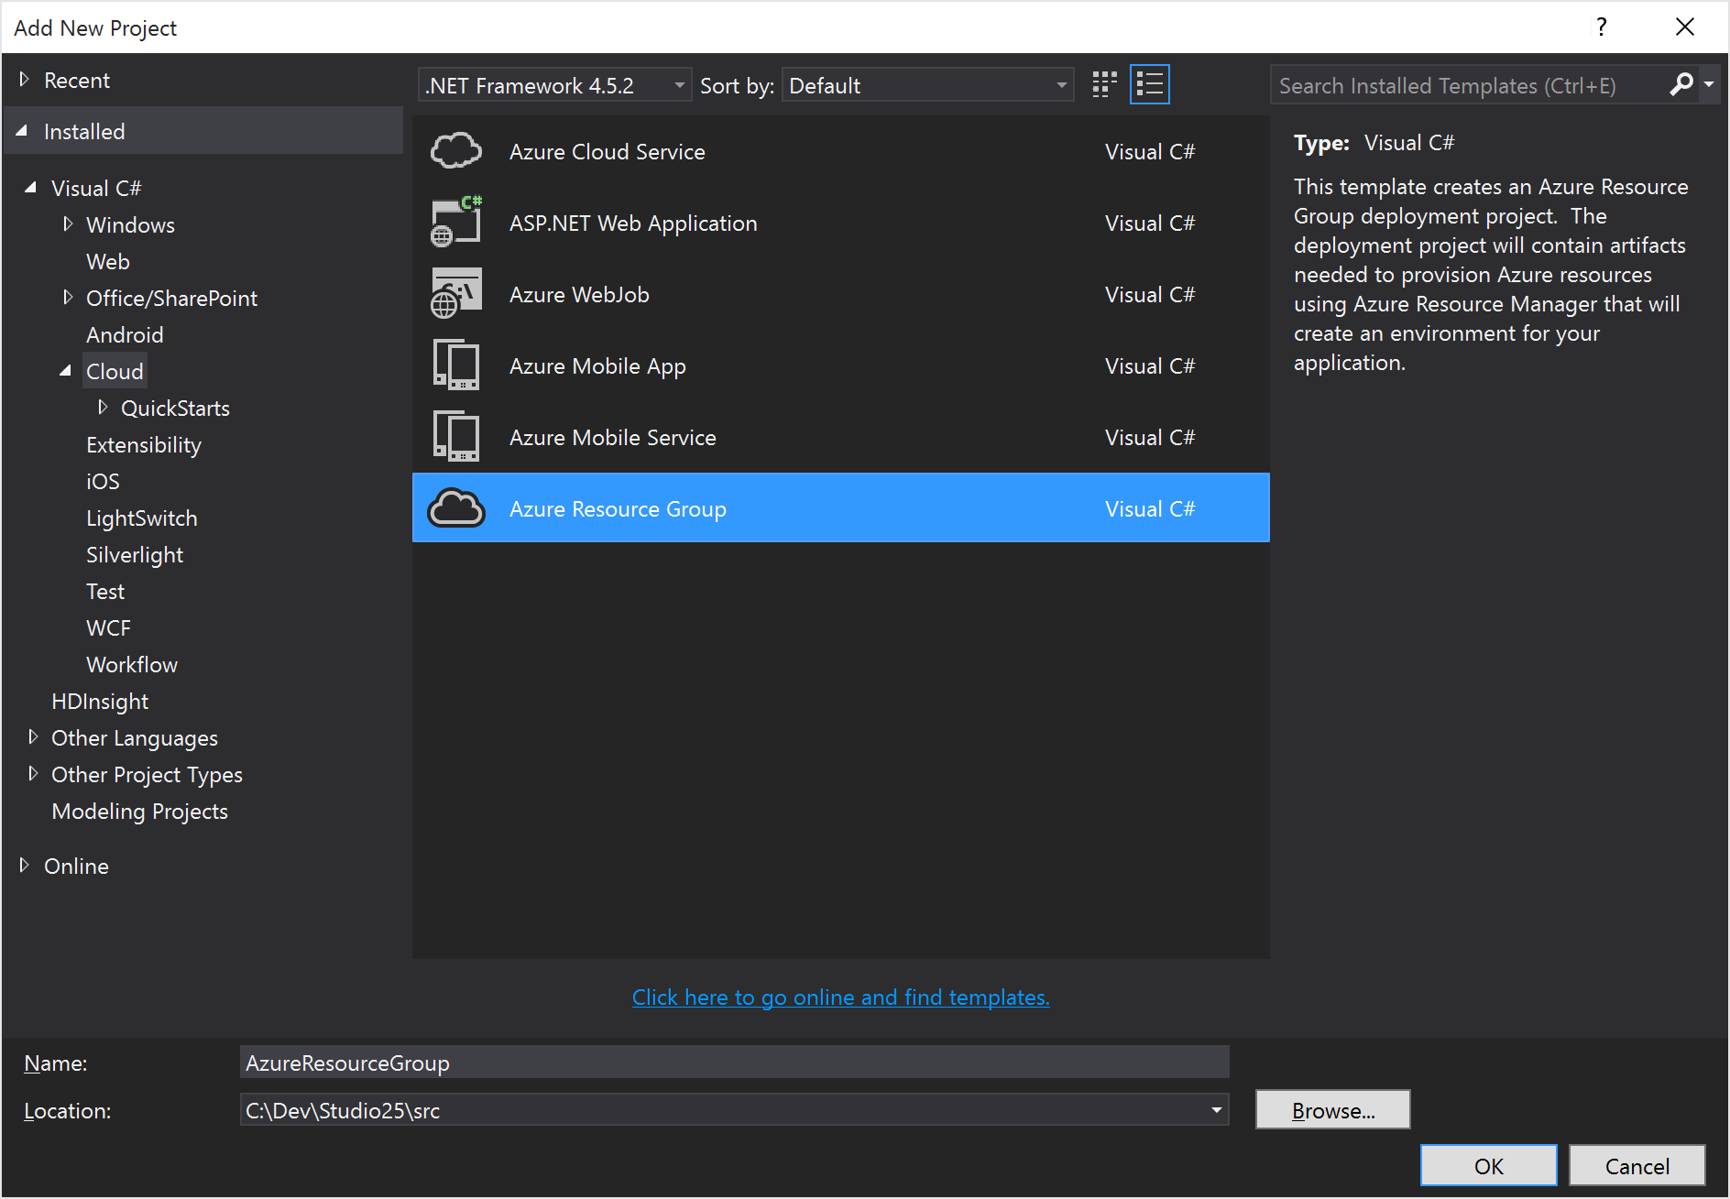Open the help question mark button
This screenshot has height=1199, width=1730.
[1601, 27]
